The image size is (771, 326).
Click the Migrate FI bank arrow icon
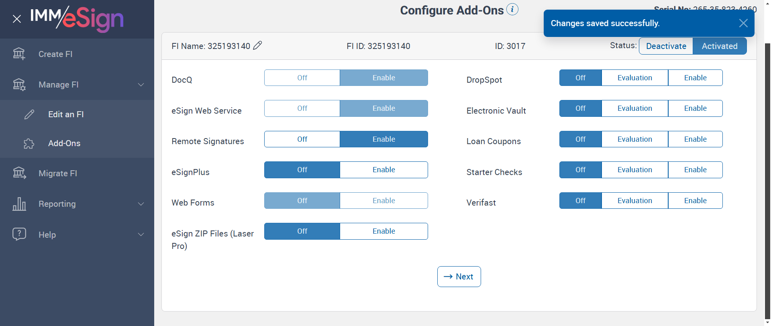click(x=19, y=173)
